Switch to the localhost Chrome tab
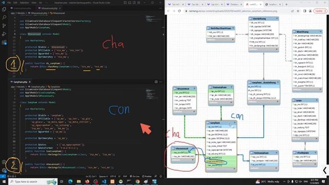Viewport: 329px width, 185px height. coord(273,5)
